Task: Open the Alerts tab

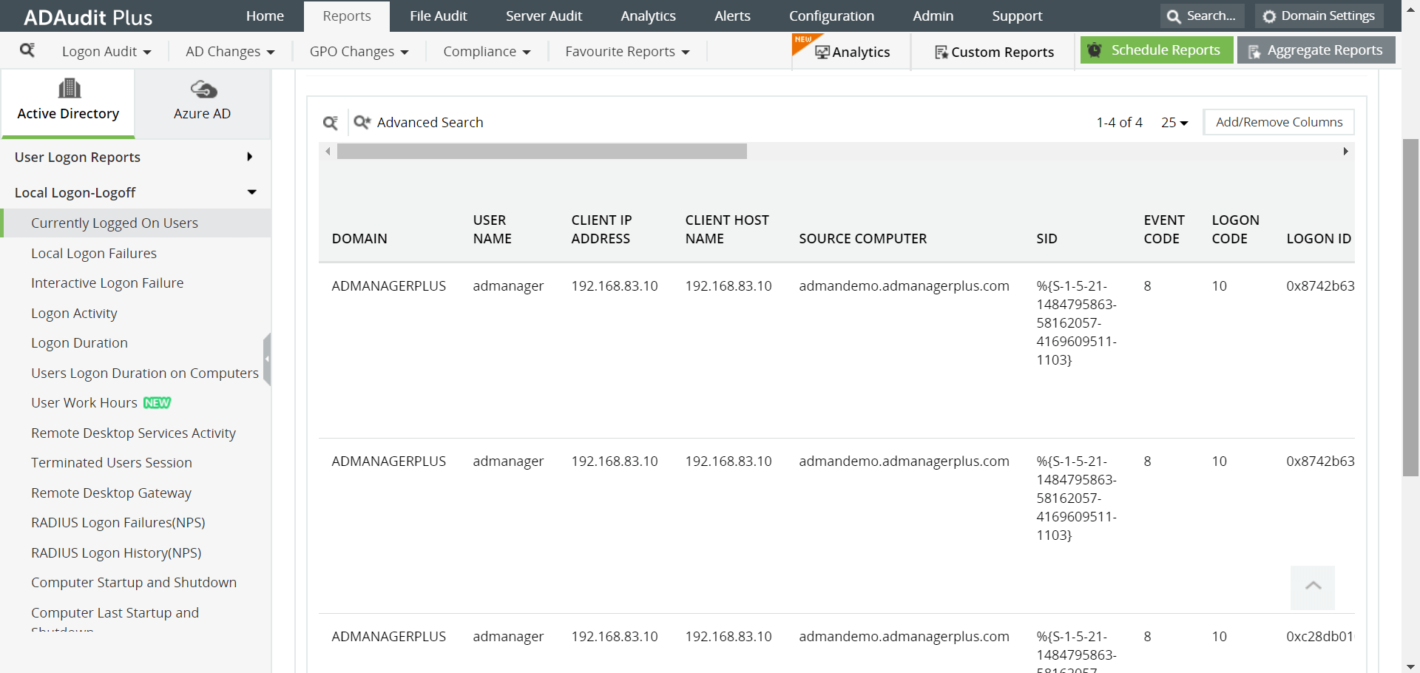Action: [x=732, y=16]
